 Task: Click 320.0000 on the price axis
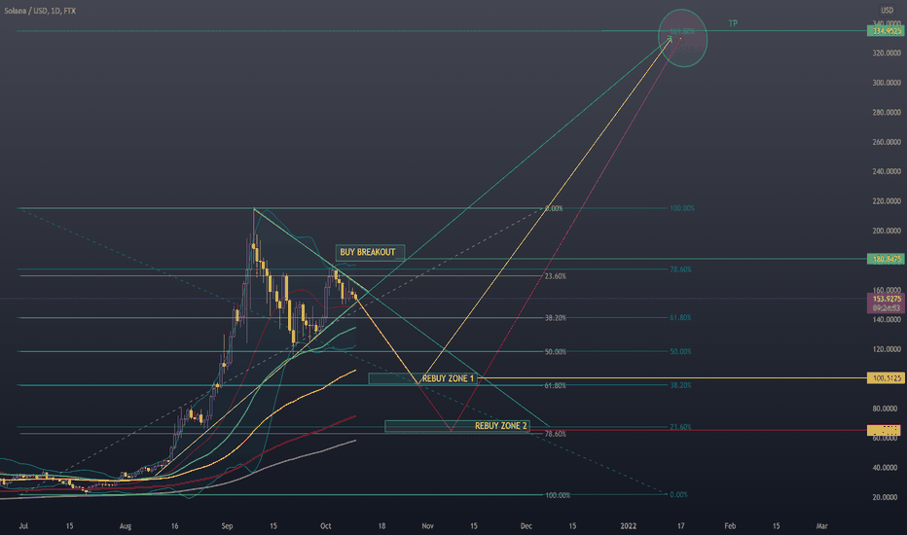pyautogui.click(x=887, y=53)
